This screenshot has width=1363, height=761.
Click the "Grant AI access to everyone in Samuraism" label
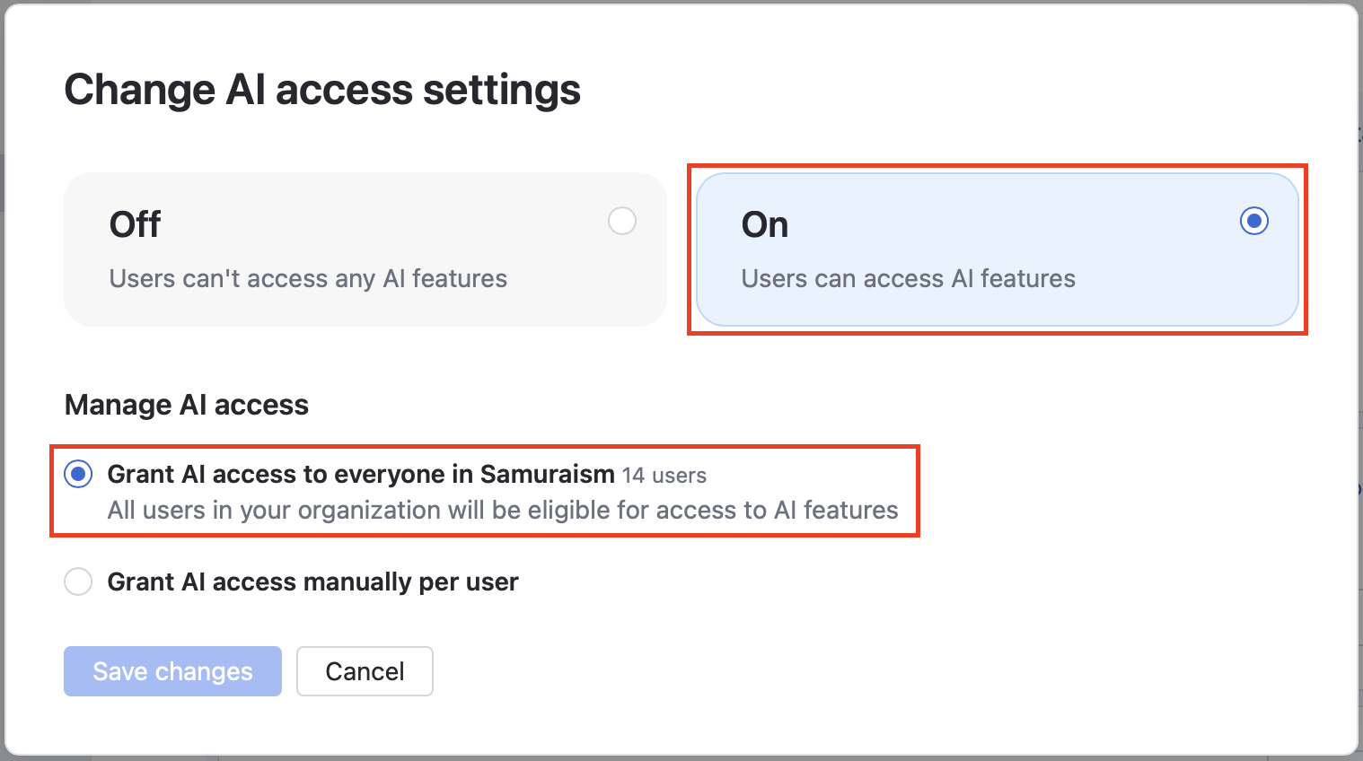click(361, 474)
